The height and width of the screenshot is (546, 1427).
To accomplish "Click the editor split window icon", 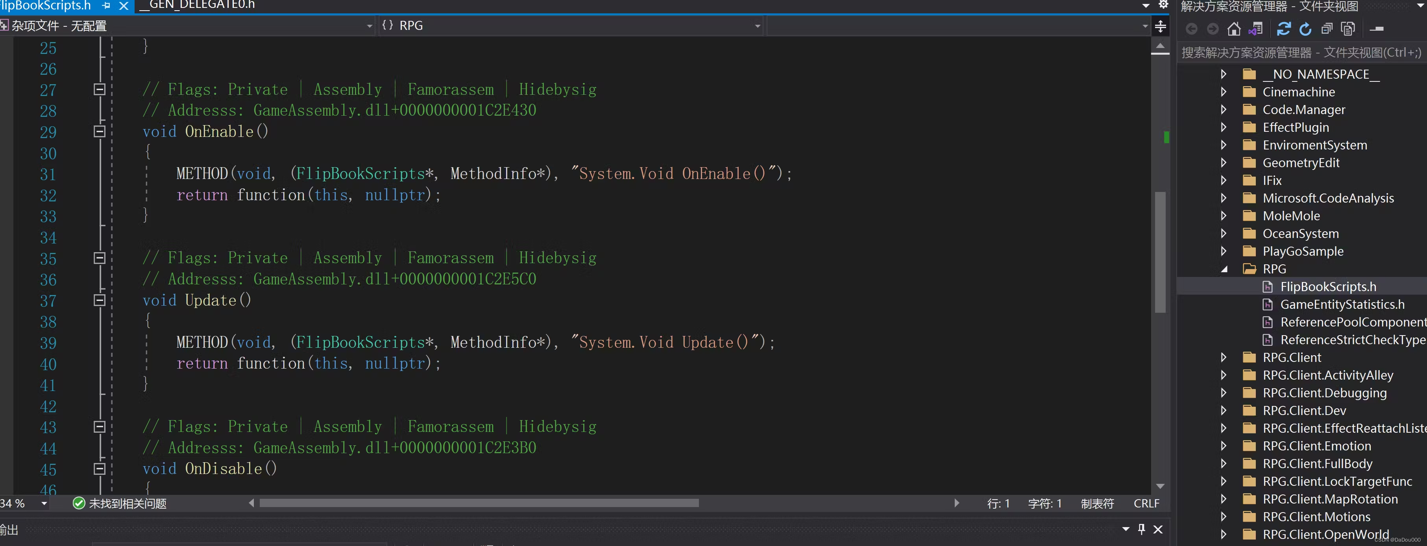I will click(1160, 26).
